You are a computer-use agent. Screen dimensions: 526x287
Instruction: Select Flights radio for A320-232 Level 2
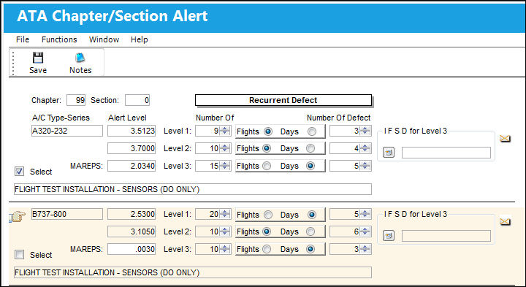(x=267, y=148)
